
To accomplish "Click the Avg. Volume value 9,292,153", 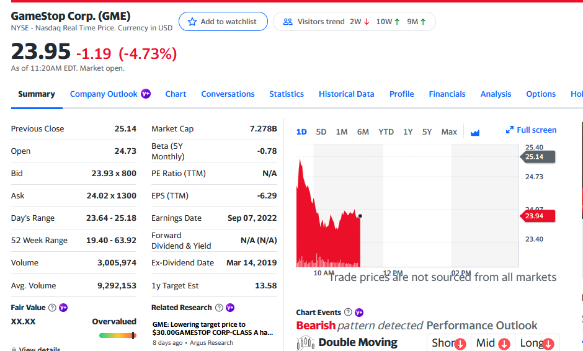I will (117, 285).
